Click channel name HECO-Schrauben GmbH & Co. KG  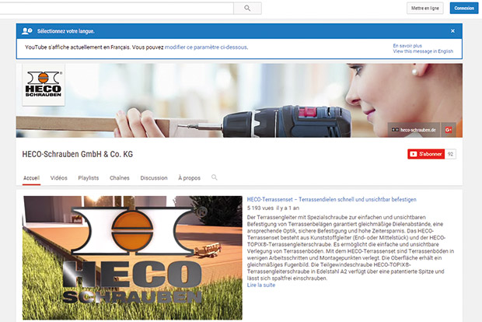tap(78, 154)
